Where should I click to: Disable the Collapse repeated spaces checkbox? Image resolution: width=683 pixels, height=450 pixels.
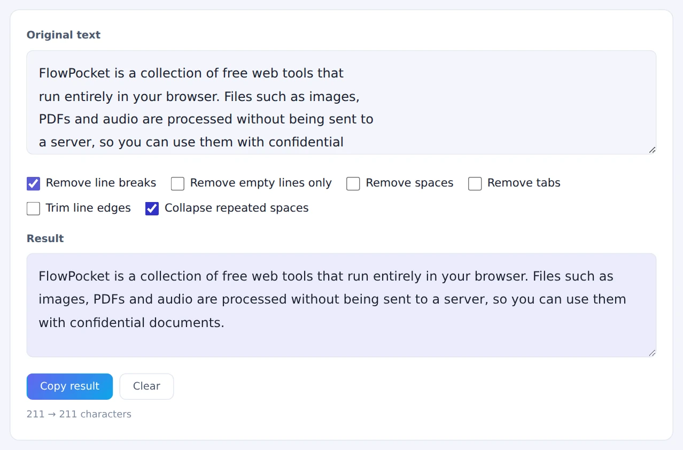tap(152, 208)
